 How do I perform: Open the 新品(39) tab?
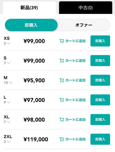coord(29,8)
